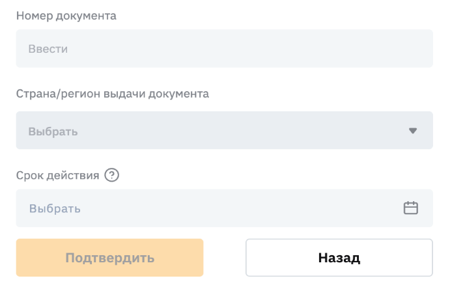
Task: Pick expiry date using calendar icon
Action: (410, 208)
